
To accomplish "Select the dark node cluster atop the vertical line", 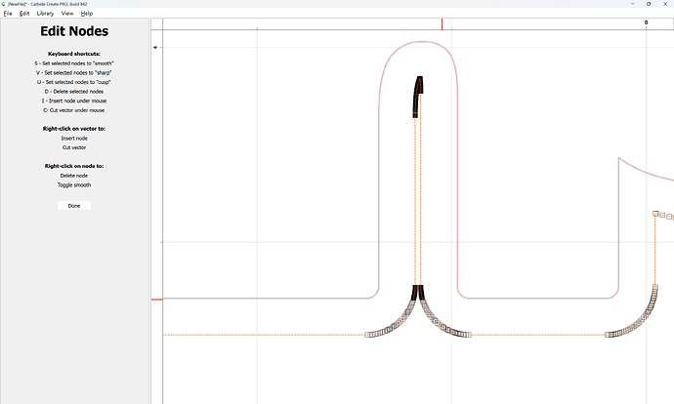I will (x=418, y=95).
